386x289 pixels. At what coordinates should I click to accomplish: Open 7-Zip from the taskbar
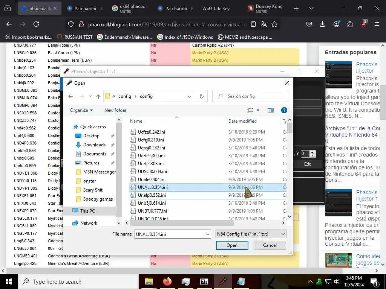tap(204, 281)
